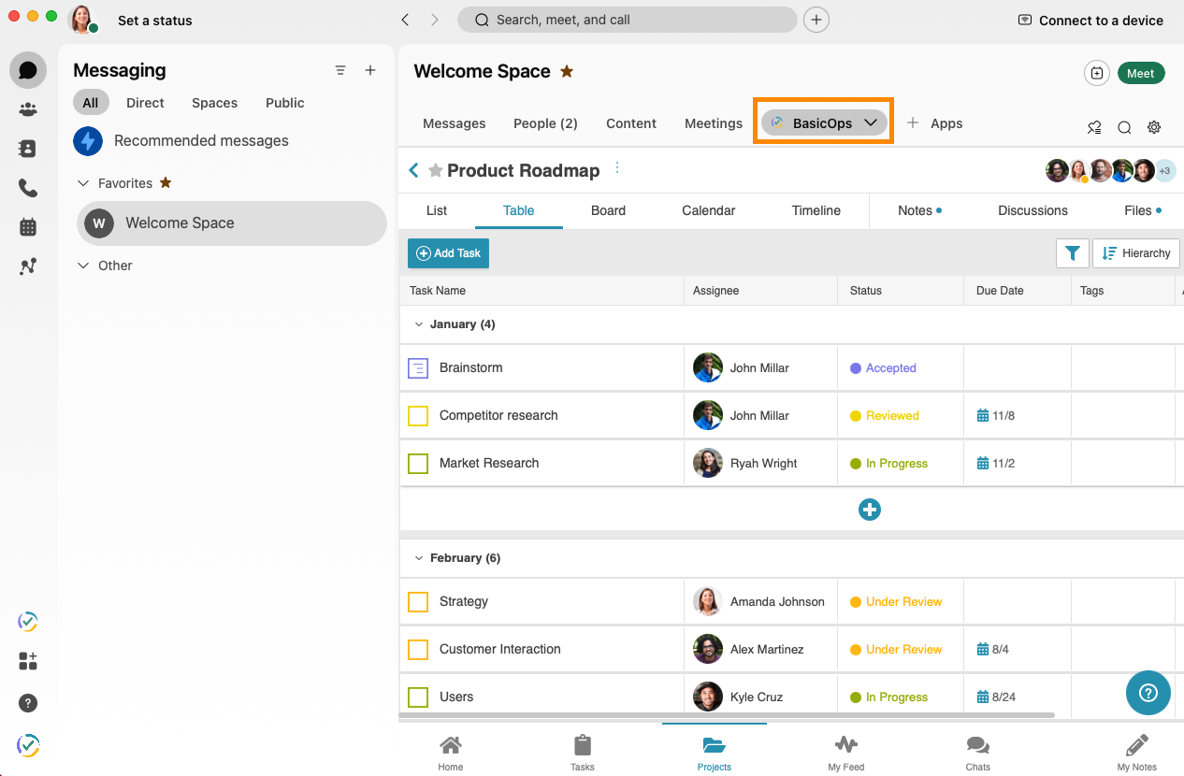Open the space settings gear icon
Screen dimensions: 1184x776
(1154, 127)
